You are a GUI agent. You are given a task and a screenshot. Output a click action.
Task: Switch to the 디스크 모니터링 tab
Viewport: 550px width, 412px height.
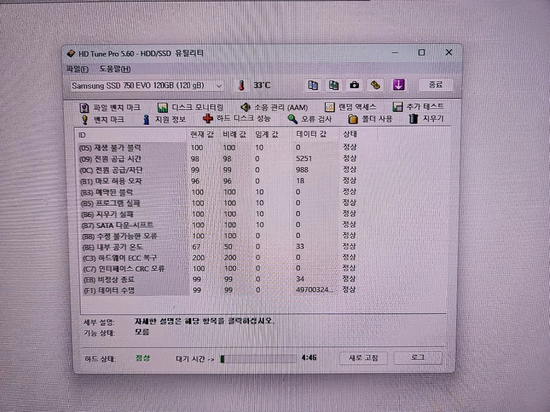pyautogui.click(x=190, y=107)
